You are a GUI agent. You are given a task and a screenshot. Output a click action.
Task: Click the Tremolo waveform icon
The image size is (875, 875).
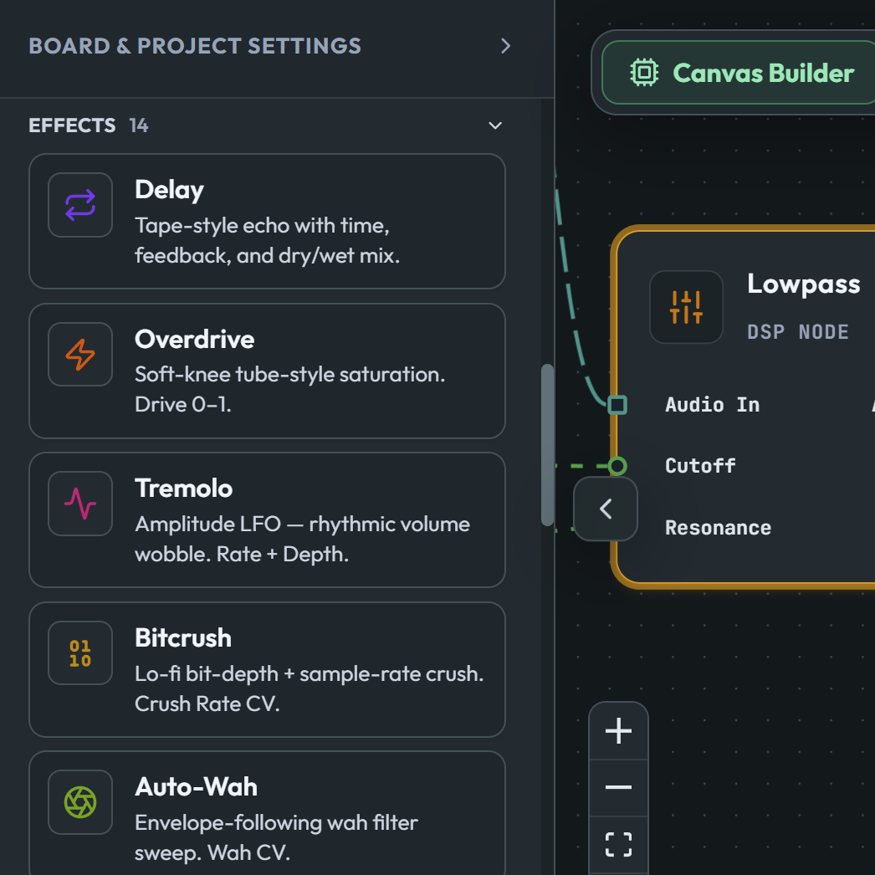coord(80,504)
